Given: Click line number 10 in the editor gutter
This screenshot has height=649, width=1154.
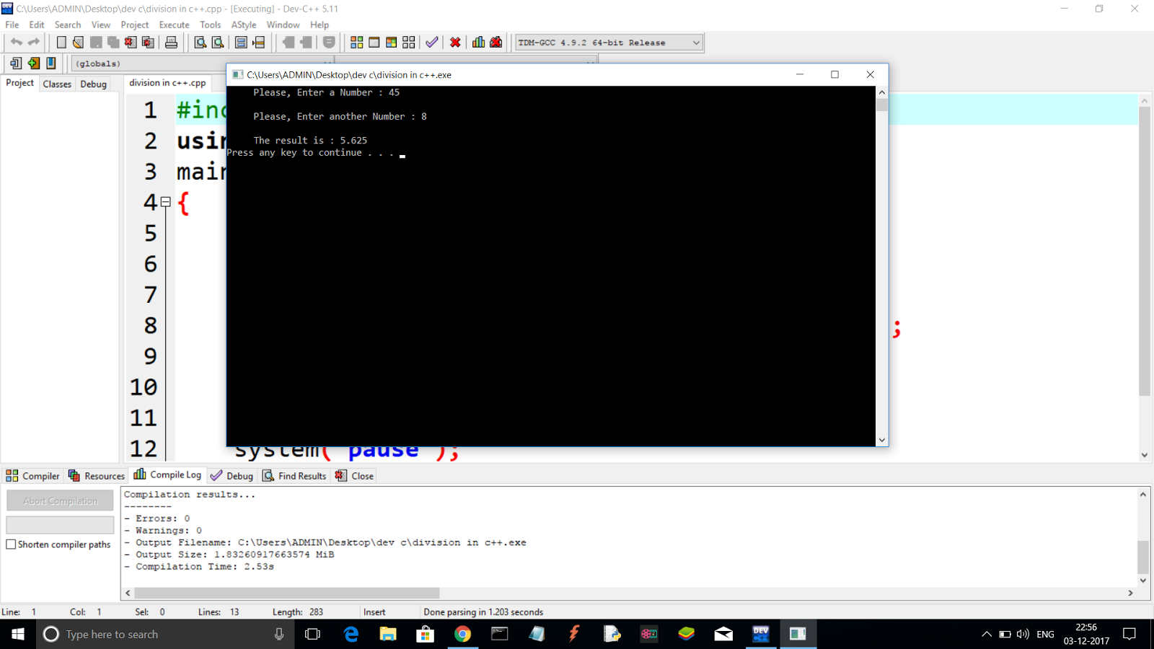Looking at the screenshot, I should pyautogui.click(x=143, y=387).
